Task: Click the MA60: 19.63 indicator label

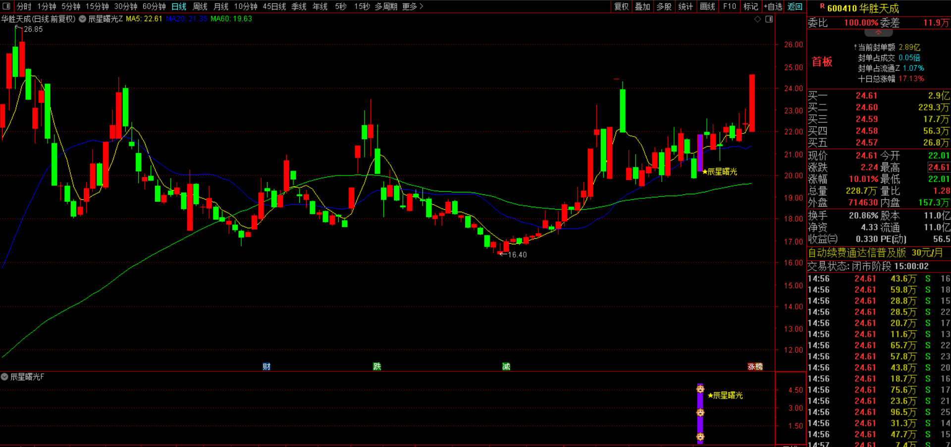Action: pyautogui.click(x=231, y=19)
